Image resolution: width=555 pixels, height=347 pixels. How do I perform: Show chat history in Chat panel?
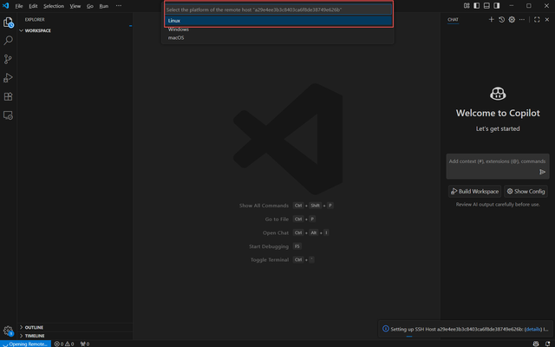click(x=501, y=19)
